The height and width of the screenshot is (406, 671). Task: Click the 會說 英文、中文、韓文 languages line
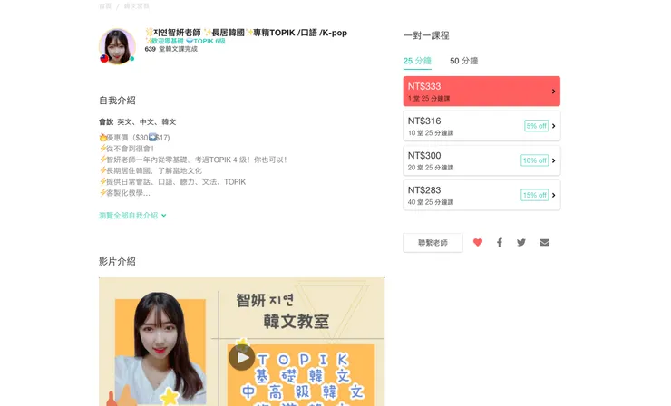(x=137, y=122)
